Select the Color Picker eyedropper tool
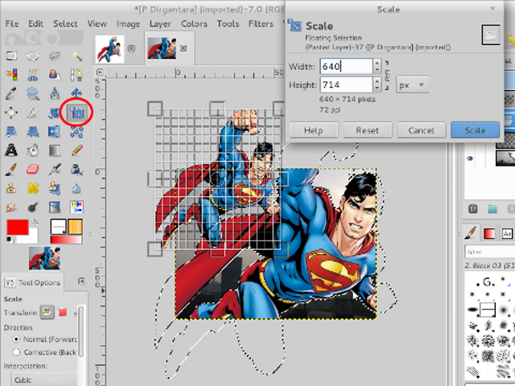515x386 pixels. tap(11, 93)
